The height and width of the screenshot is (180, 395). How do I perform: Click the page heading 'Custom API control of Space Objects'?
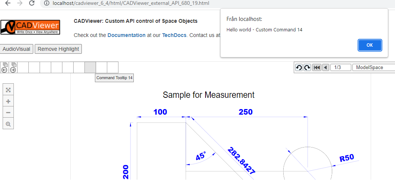pos(136,21)
